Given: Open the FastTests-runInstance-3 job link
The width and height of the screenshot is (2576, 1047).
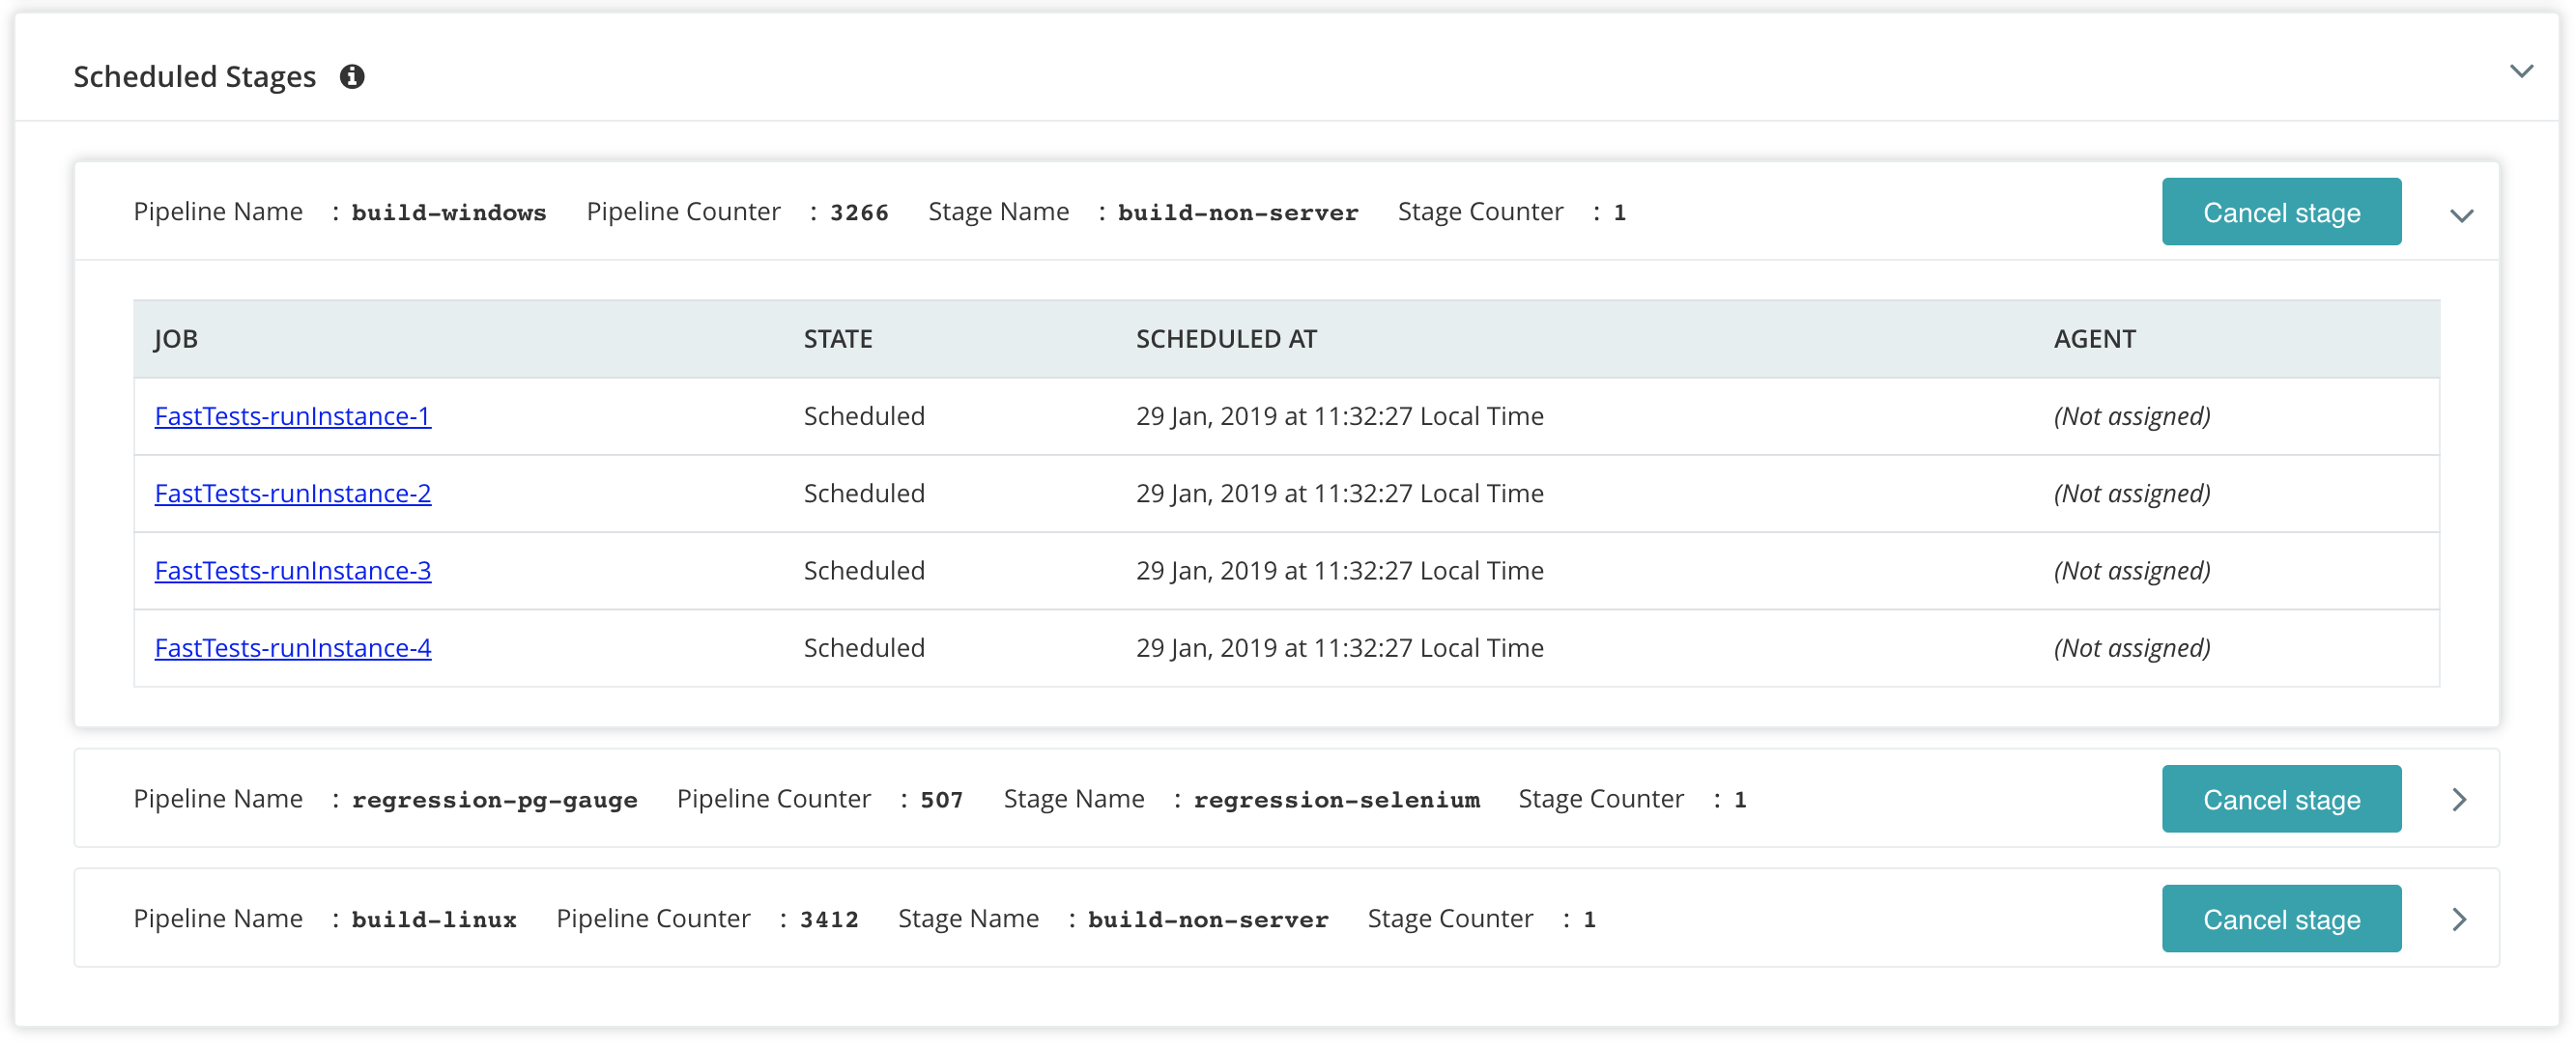Looking at the screenshot, I should [x=293, y=570].
